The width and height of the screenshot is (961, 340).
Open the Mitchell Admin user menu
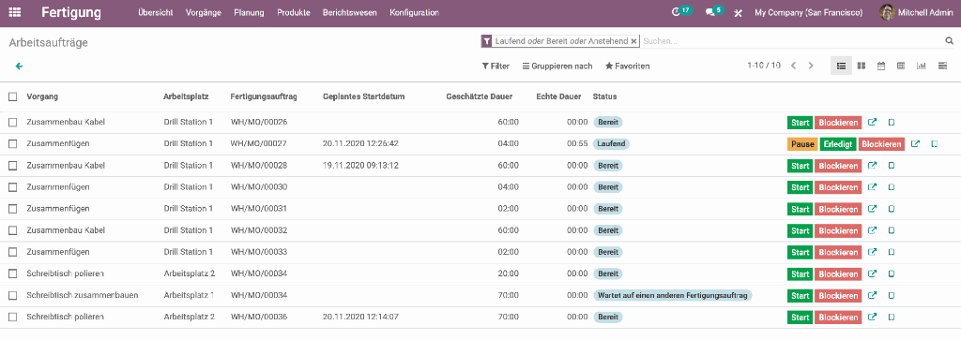tap(917, 12)
